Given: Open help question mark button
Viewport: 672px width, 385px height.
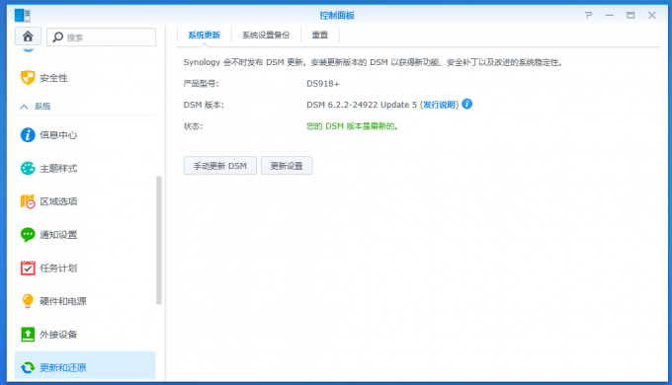Looking at the screenshot, I should coord(588,16).
